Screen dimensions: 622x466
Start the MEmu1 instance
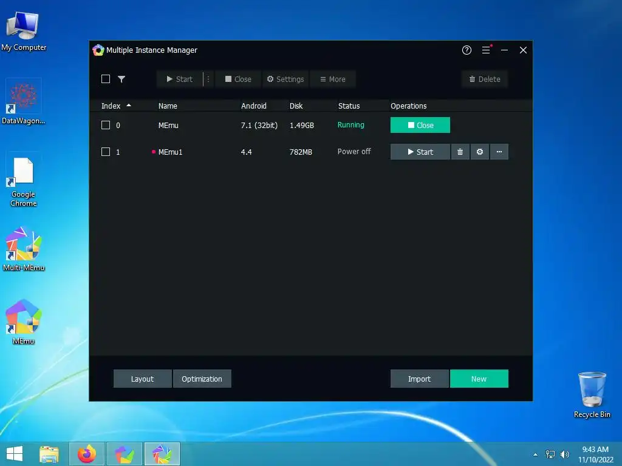[420, 152]
